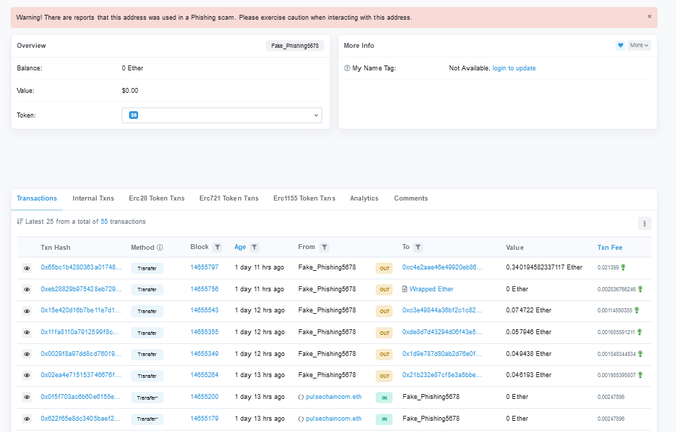This screenshot has width=676, height=432.
Task: Open block 14655756
Action: 204,289
